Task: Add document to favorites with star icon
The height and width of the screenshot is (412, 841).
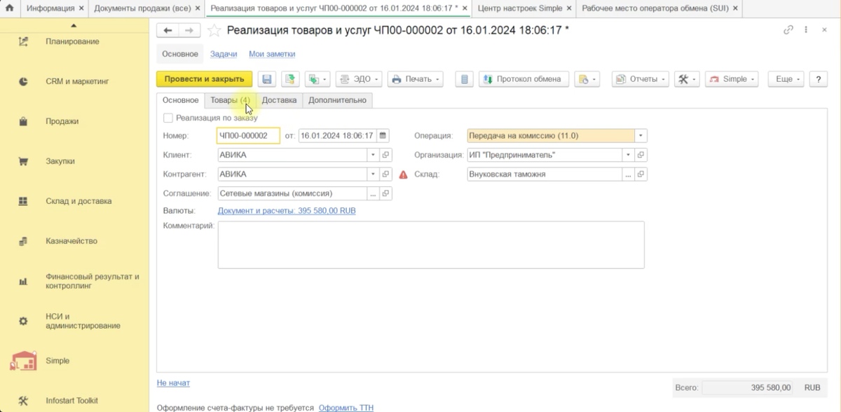Action: [x=214, y=30]
